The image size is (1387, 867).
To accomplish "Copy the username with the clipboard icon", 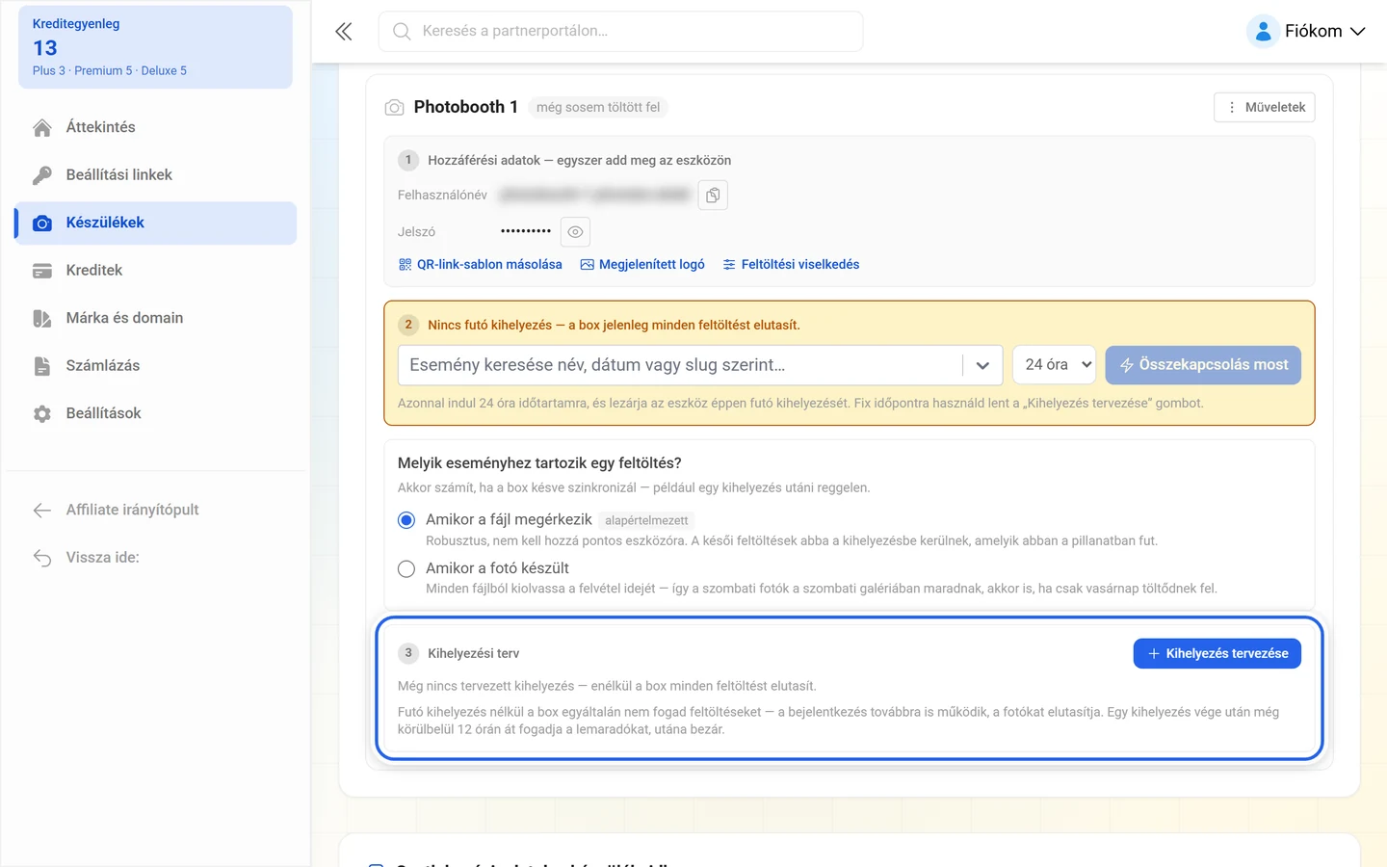I will point(713,196).
